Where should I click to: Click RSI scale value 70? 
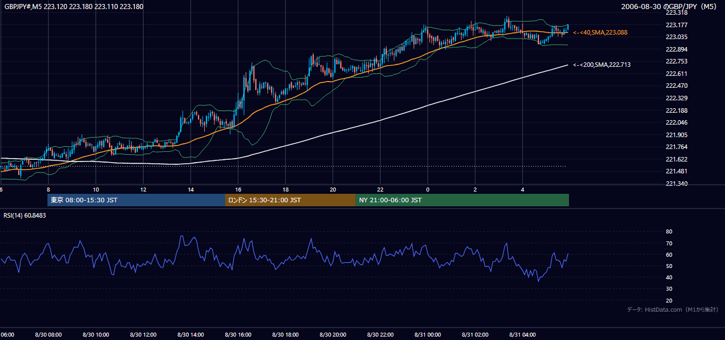669,243
